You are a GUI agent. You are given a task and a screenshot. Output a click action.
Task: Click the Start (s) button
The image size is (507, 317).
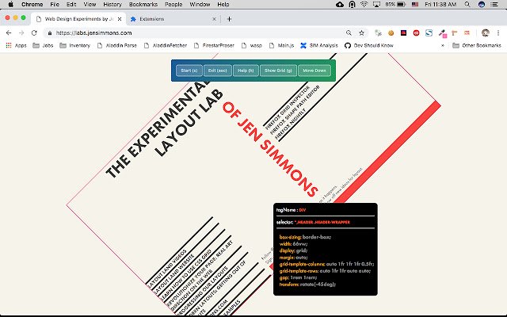click(x=189, y=71)
